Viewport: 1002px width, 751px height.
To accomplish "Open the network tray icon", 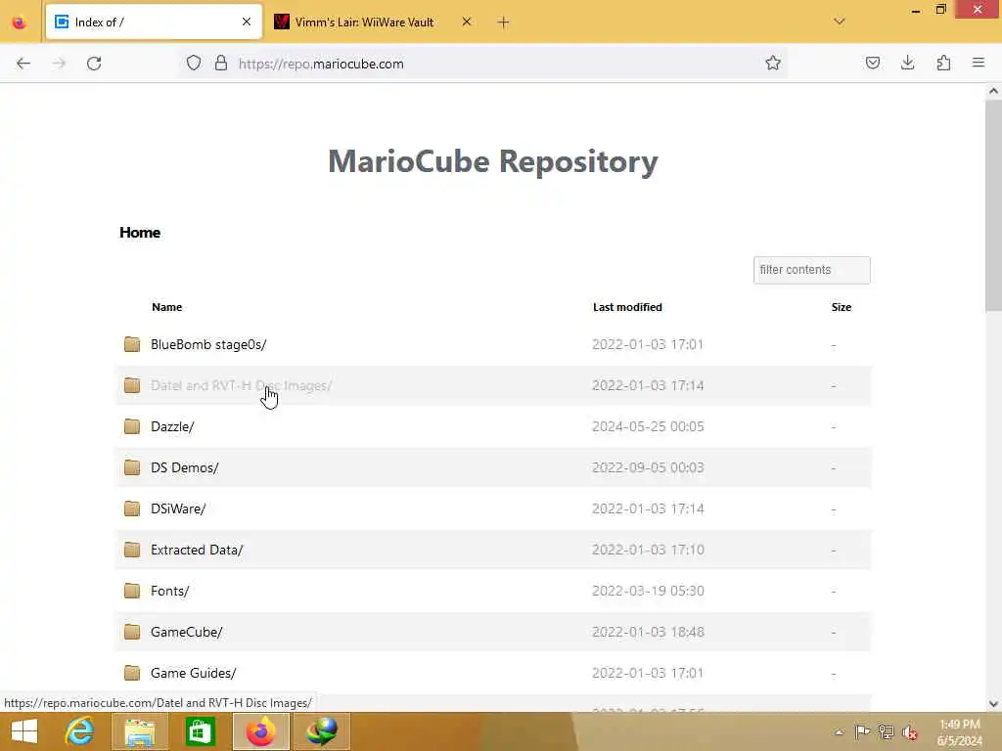I will tap(886, 731).
